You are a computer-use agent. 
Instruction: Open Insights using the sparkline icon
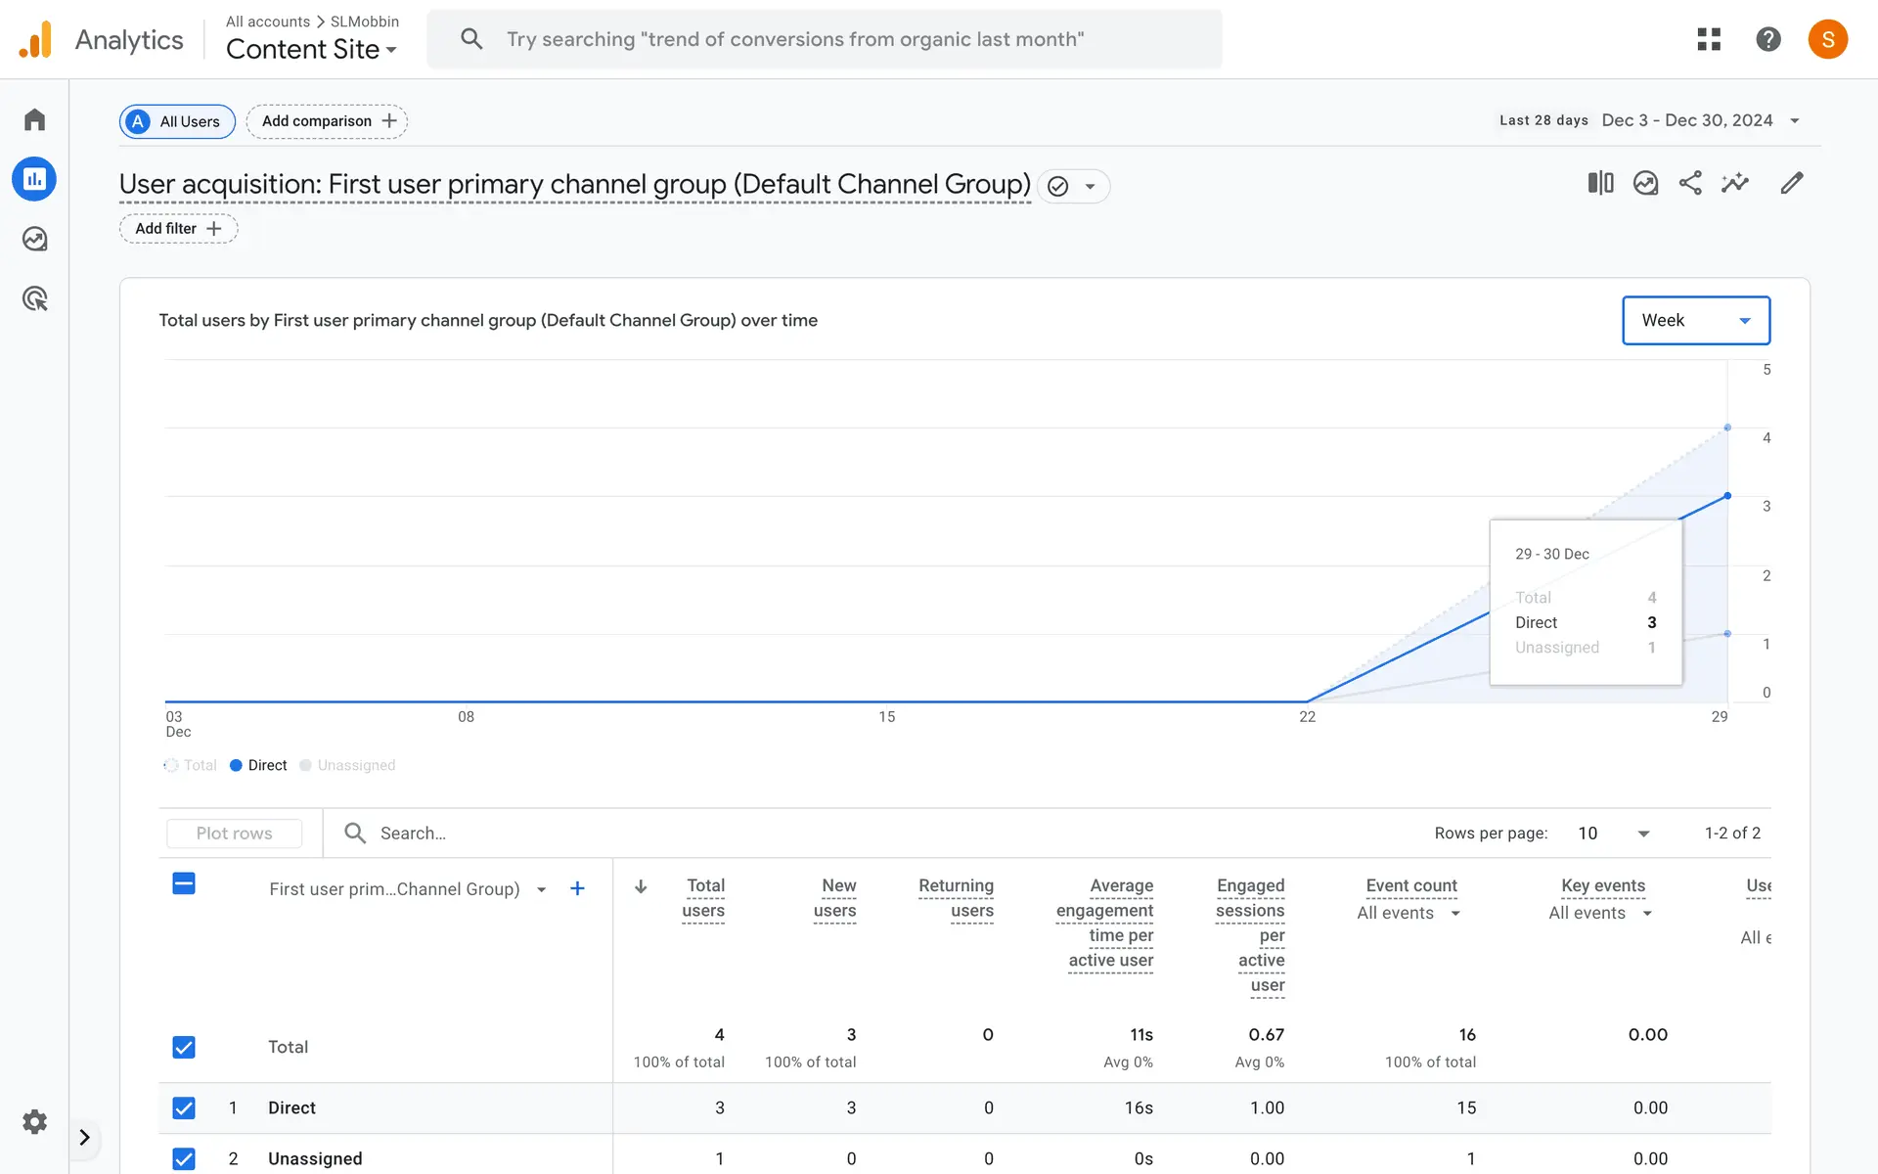click(x=1735, y=183)
